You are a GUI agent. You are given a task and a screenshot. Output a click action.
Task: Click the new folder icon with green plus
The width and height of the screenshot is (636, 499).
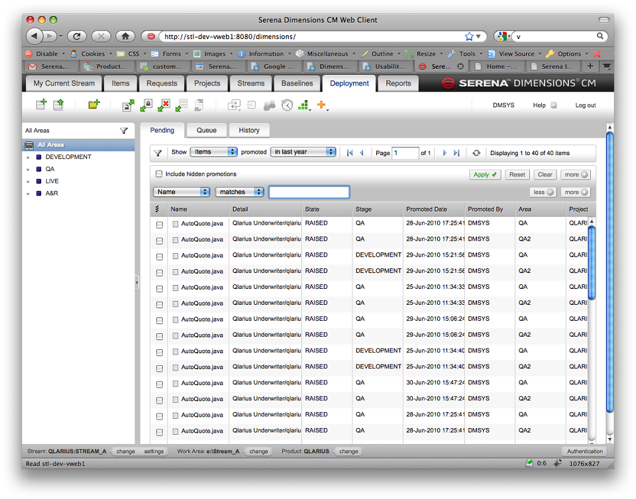(x=94, y=105)
